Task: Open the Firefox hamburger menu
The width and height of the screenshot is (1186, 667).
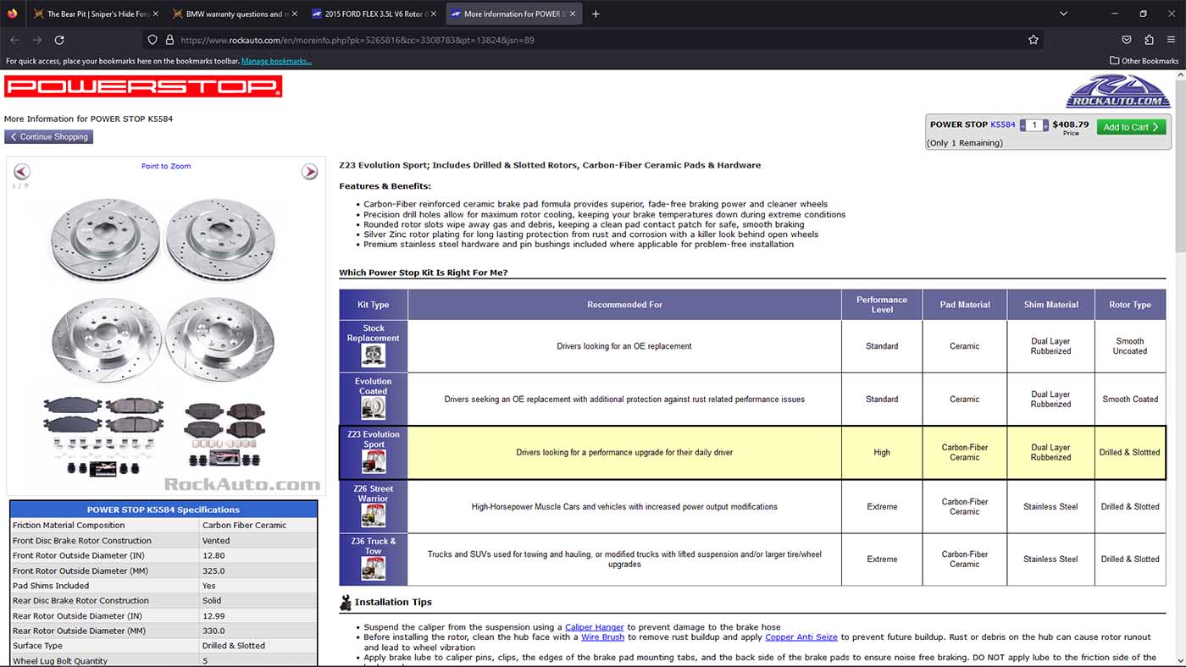Action: pyautogui.click(x=1172, y=40)
